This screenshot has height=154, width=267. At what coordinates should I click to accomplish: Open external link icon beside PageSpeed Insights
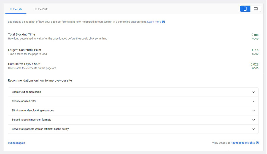(257, 143)
